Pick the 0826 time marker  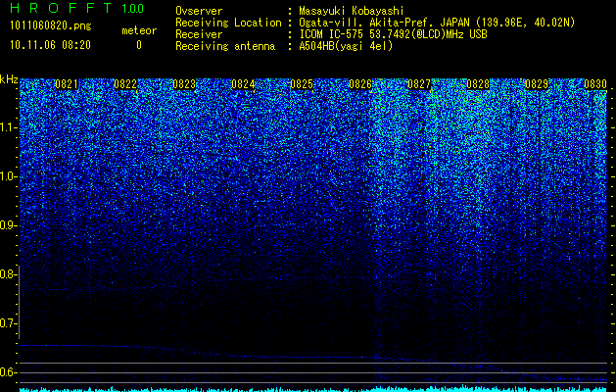click(x=360, y=84)
